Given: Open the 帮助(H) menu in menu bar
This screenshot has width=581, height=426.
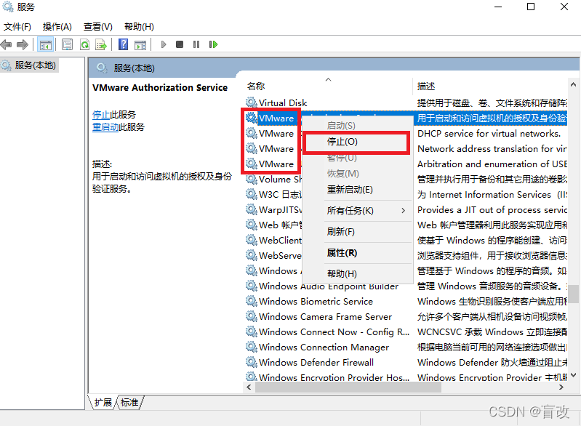Looking at the screenshot, I should click(x=139, y=27).
